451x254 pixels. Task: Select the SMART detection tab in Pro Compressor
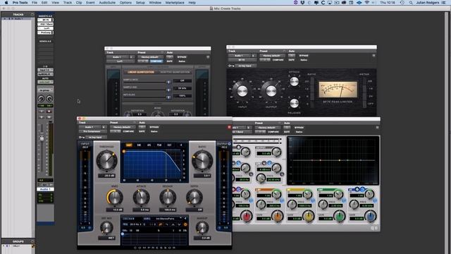pyautogui.click(x=128, y=145)
